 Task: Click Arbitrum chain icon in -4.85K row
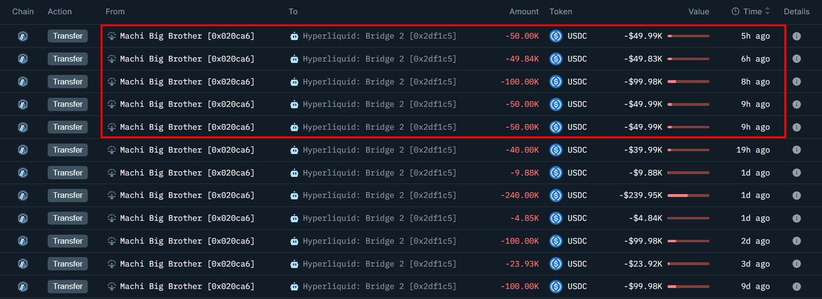click(23, 218)
